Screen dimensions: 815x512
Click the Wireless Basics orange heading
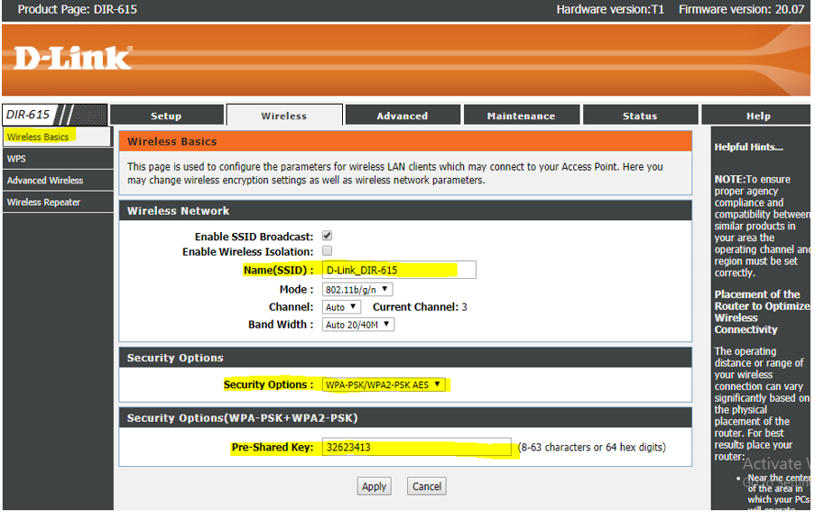pos(405,142)
